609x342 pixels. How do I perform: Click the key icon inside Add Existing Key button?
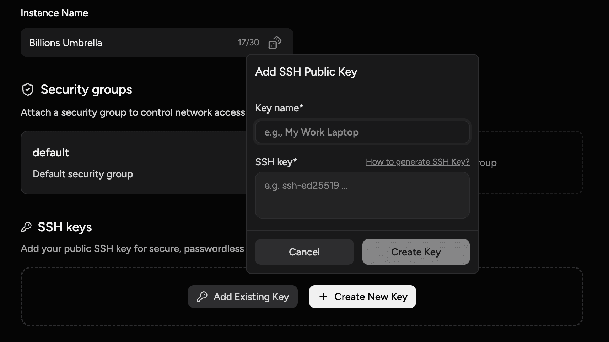point(202,297)
